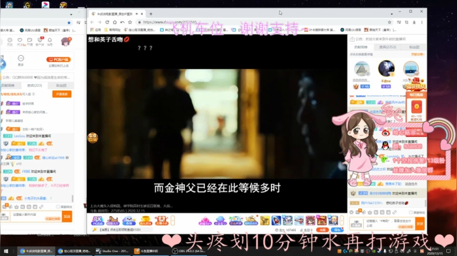Click the pink heart gift icon below the video
This screenshot has width=457, height=256.
205,221
